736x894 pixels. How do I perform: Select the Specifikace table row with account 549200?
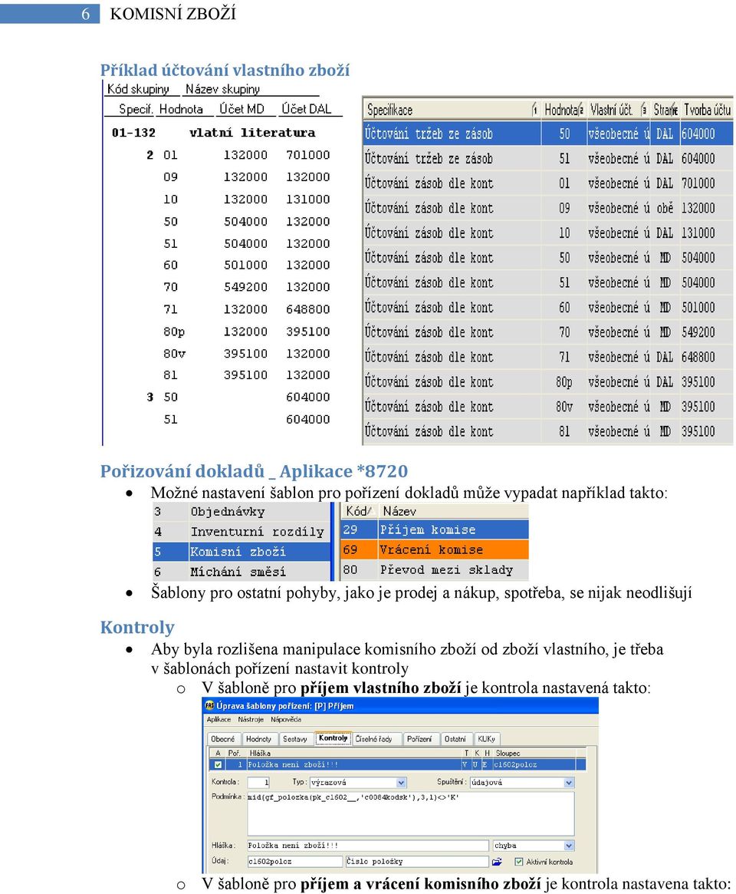point(548,332)
